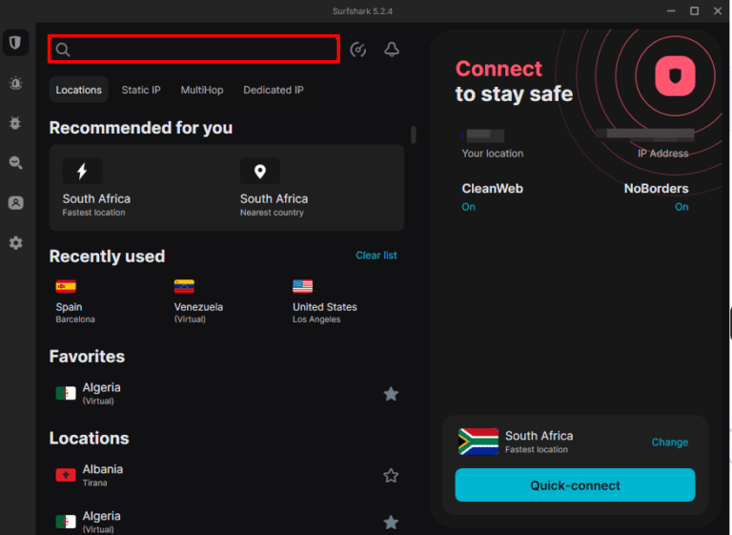Screen dimensions: 732x535
Task: Toggle favorite star for Albania
Action: point(391,475)
